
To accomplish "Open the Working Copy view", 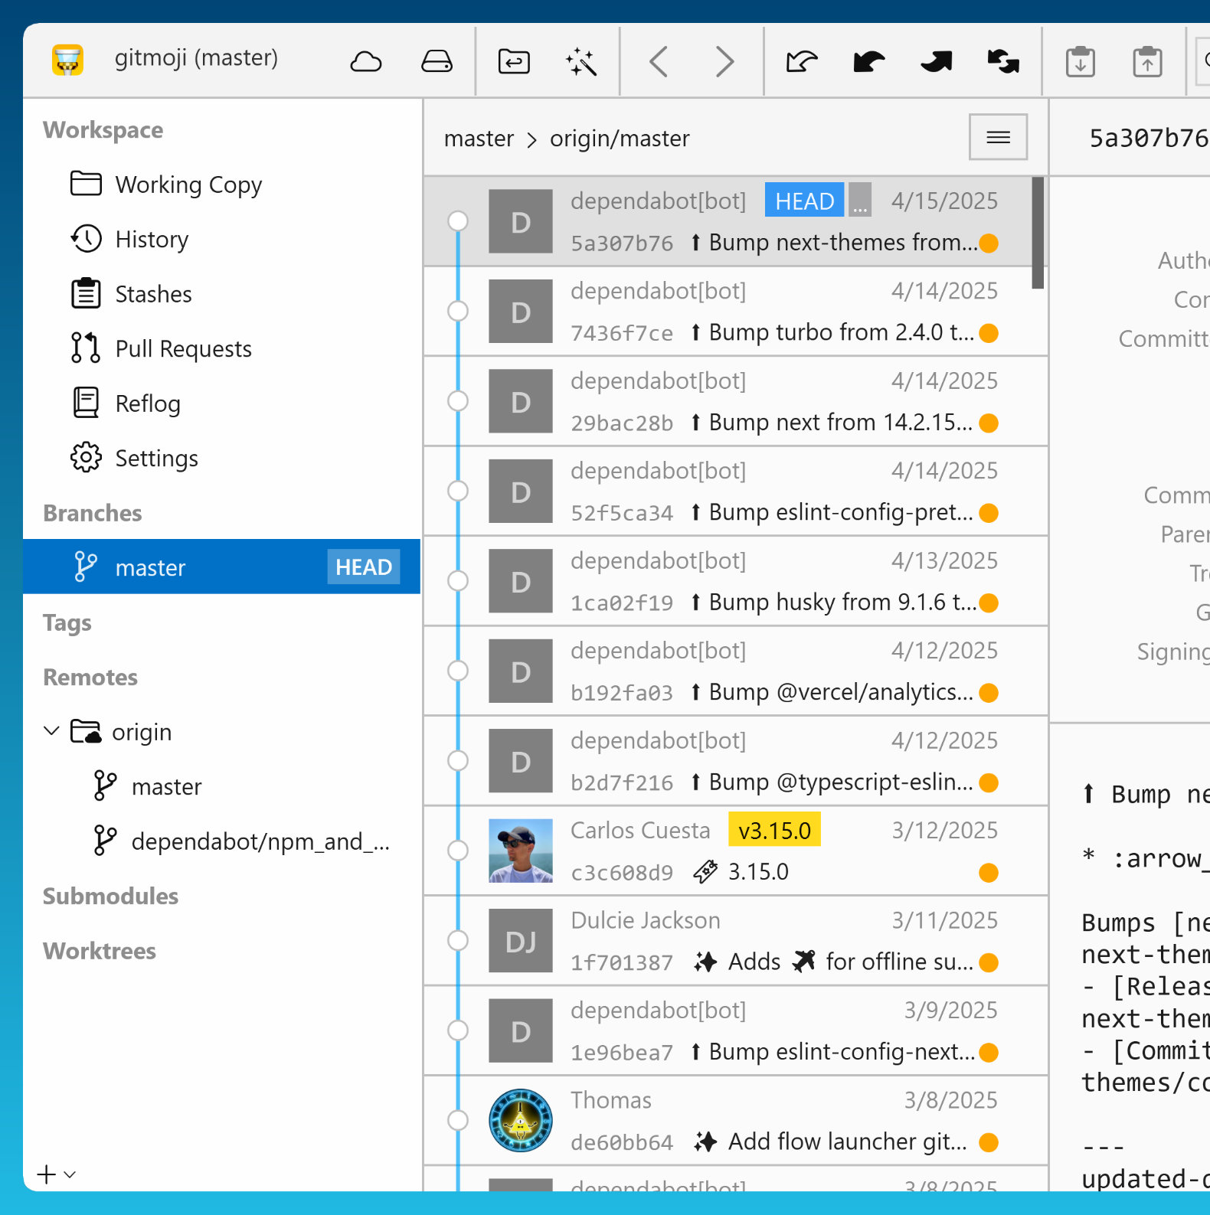I will click(x=188, y=185).
